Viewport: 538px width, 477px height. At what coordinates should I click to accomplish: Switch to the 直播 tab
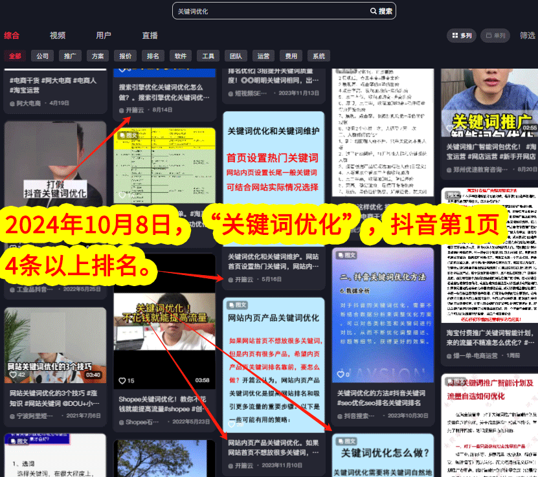point(150,36)
